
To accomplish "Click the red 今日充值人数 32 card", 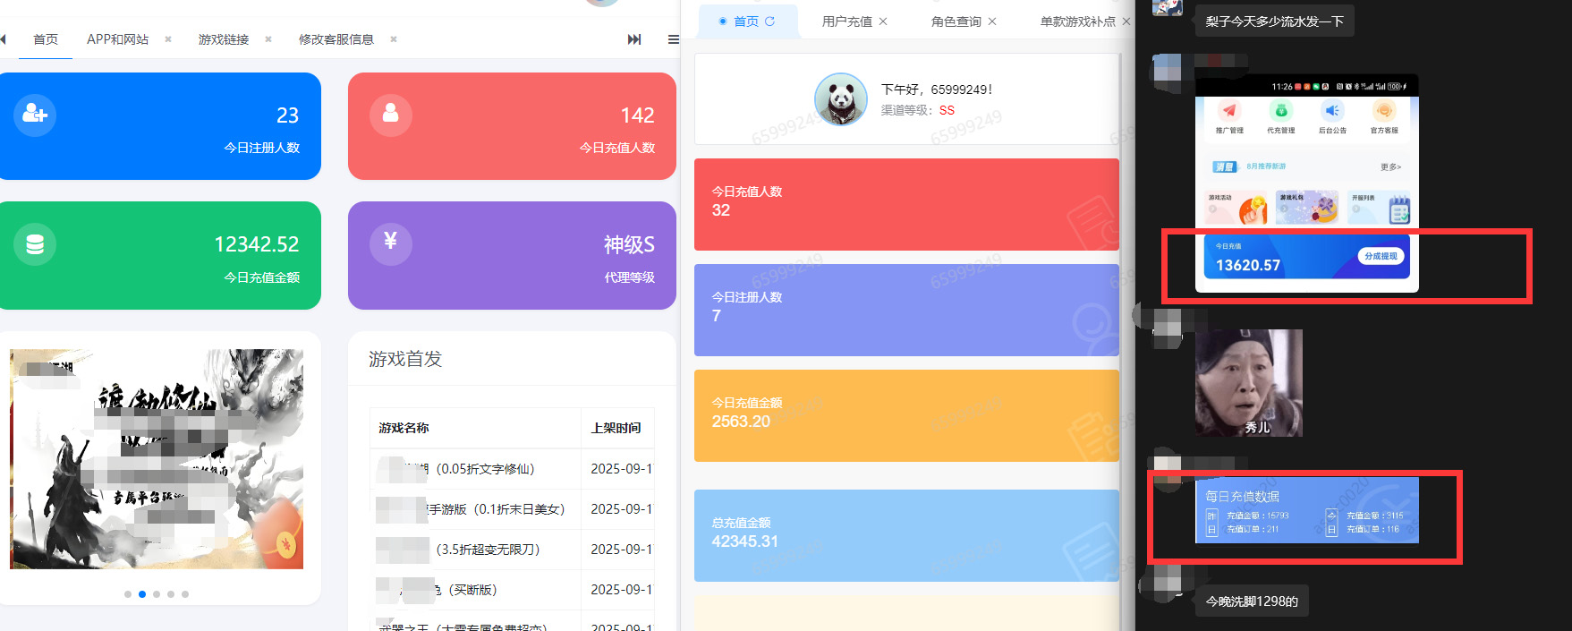I will pyautogui.click(x=906, y=204).
